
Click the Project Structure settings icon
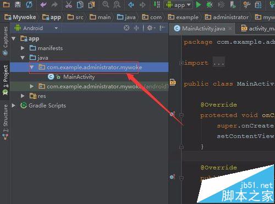[247, 5]
